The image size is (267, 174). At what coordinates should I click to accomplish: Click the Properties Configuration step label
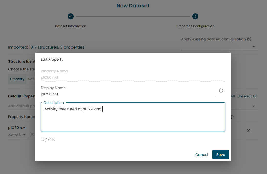tap(195, 26)
